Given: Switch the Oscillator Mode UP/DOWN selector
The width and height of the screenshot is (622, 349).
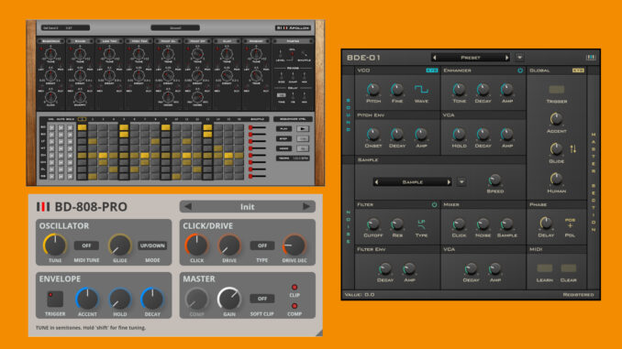Looking at the screenshot, I should [x=152, y=245].
